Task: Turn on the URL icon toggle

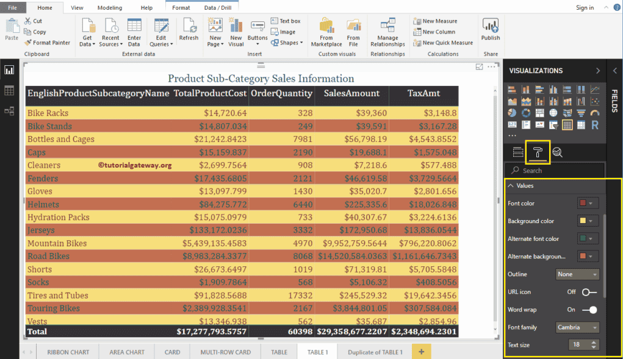Action: click(x=591, y=291)
